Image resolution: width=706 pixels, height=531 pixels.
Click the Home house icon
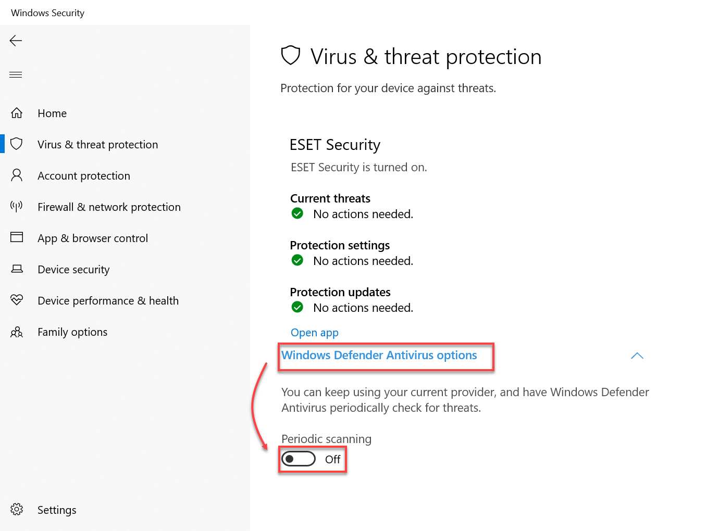pyautogui.click(x=17, y=113)
